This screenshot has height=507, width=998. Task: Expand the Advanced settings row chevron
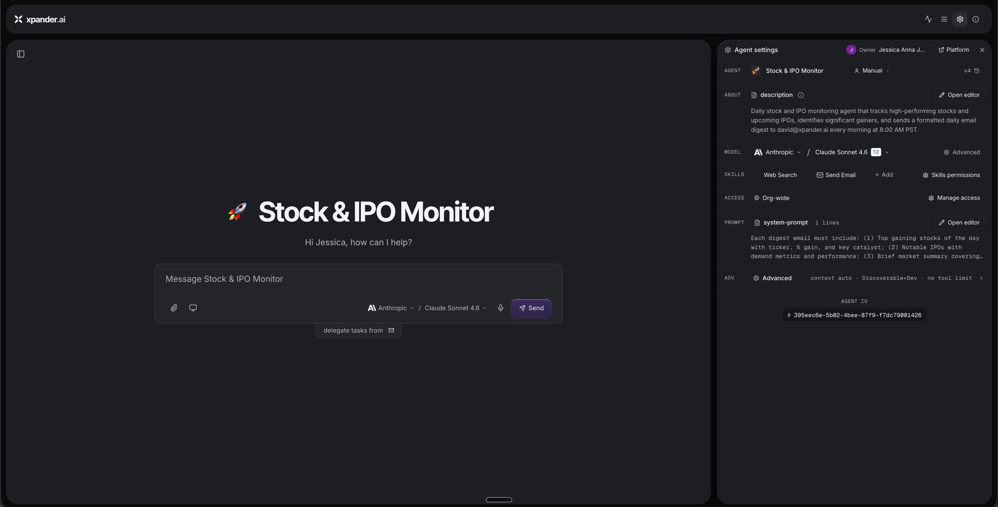click(x=981, y=278)
